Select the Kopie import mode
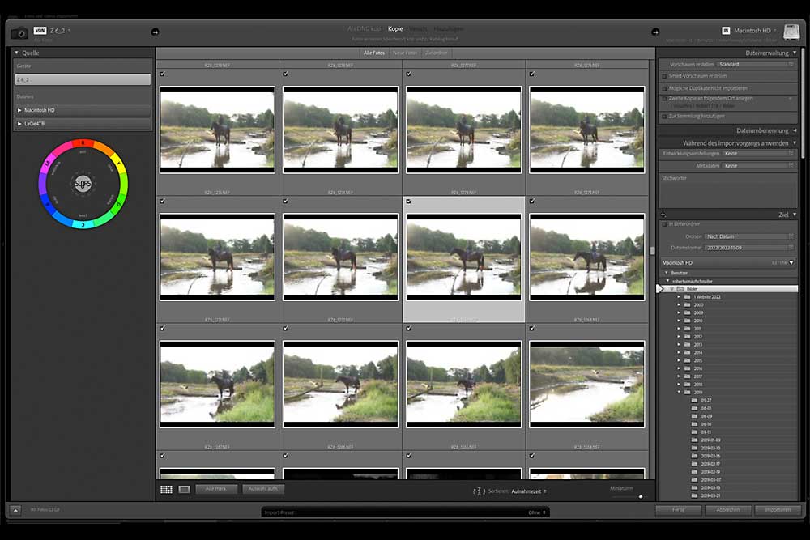The image size is (810, 540). pos(395,29)
